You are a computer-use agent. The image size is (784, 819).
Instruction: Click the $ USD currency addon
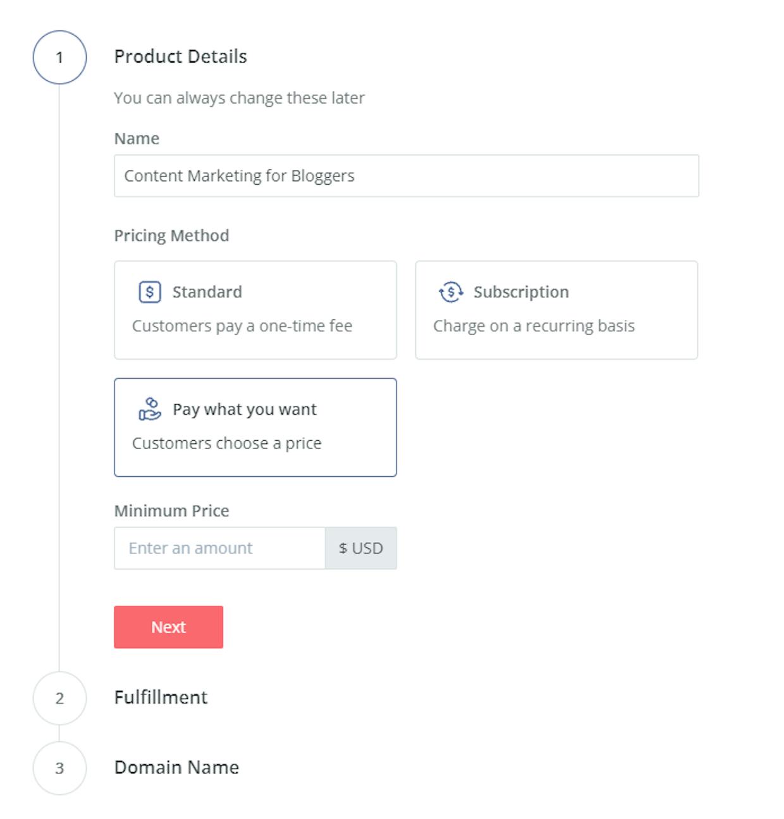tap(361, 548)
